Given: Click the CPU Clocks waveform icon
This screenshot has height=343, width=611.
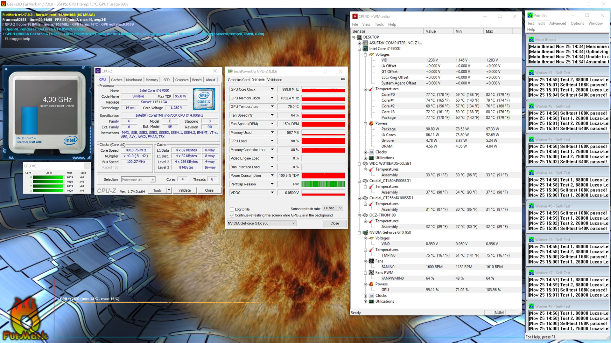Looking at the screenshot, I should [371, 152].
